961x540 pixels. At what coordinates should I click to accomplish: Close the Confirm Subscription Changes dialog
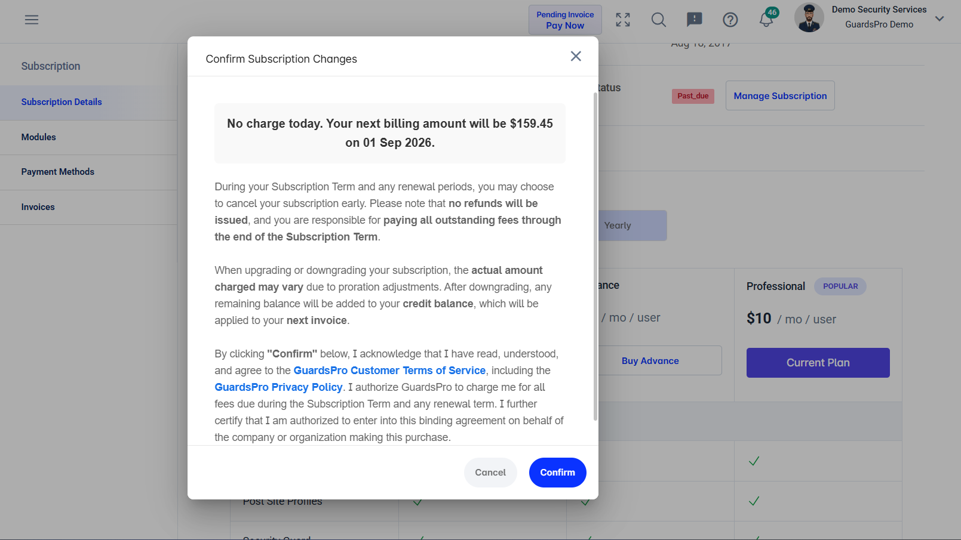[576, 56]
